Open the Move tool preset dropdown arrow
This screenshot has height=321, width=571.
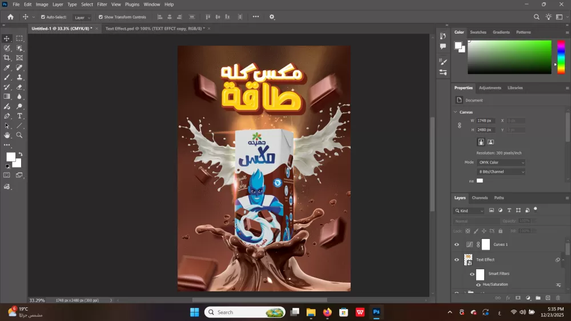point(34,17)
